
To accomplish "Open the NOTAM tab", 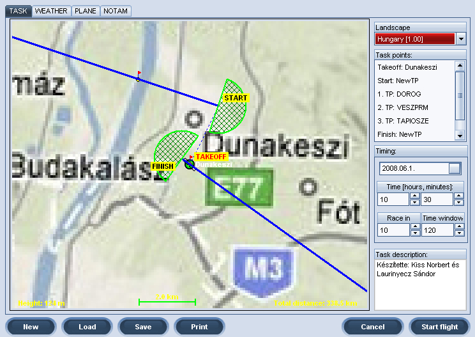I will 116,11.
